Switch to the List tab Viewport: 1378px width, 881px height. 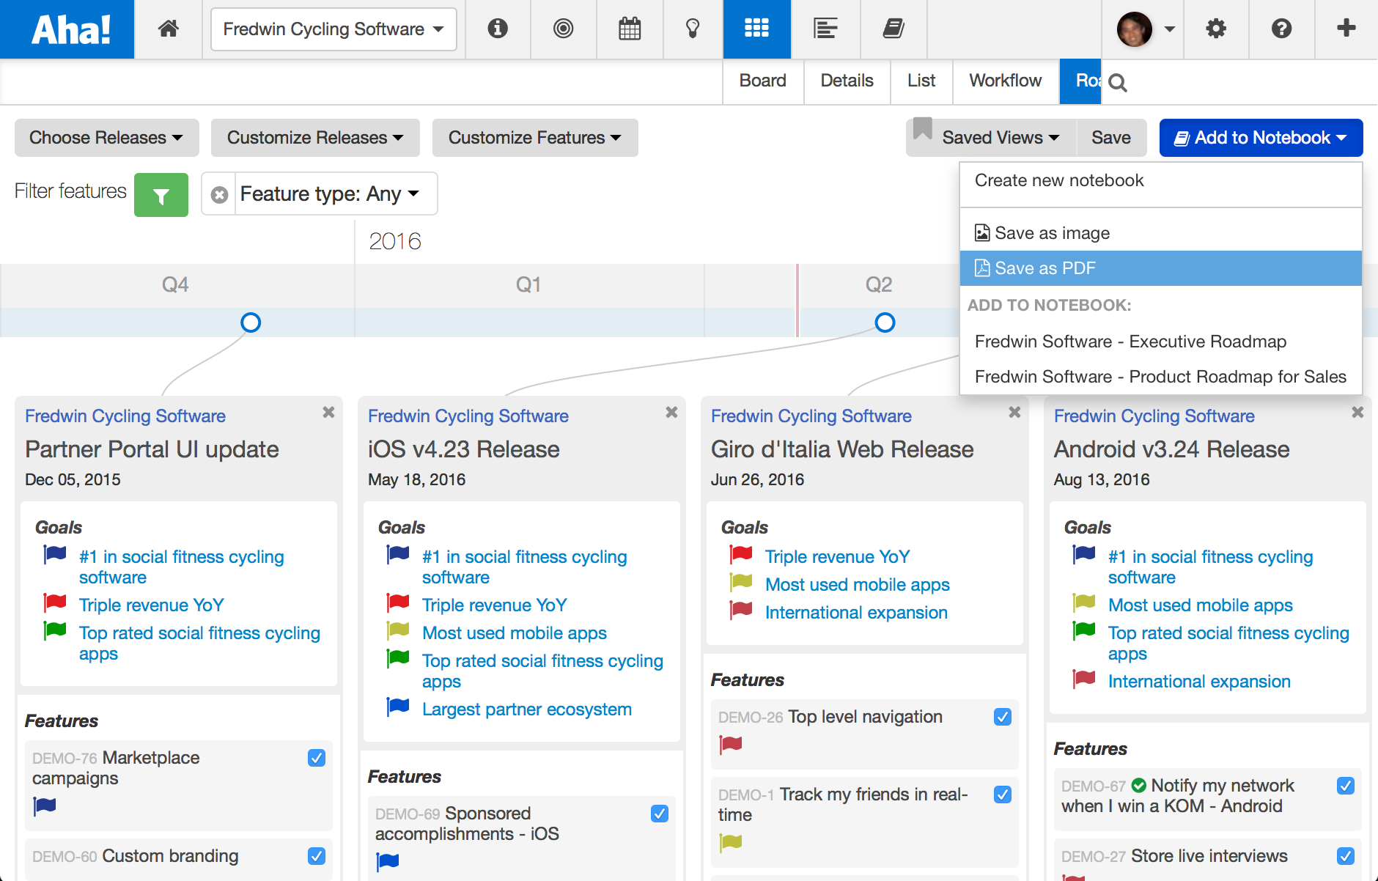coord(921,81)
